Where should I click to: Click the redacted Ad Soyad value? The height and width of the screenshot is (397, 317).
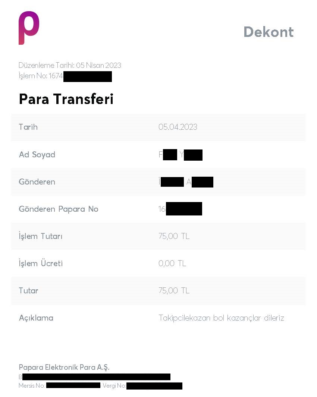click(181, 155)
